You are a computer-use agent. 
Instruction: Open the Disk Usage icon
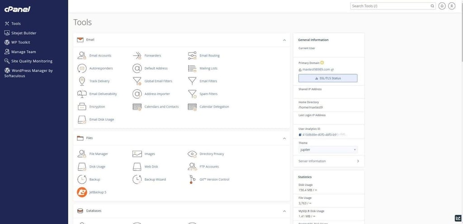[82, 167]
